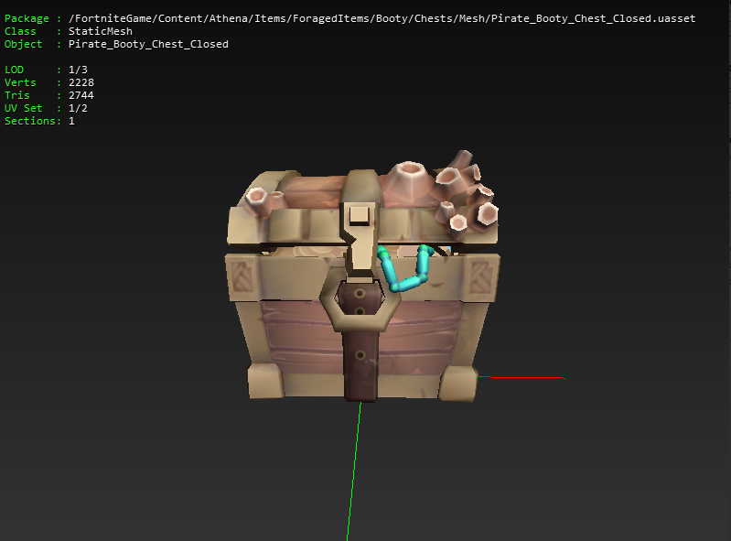Click the green Class label
The width and height of the screenshot is (731, 541).
tap(20, 31)
